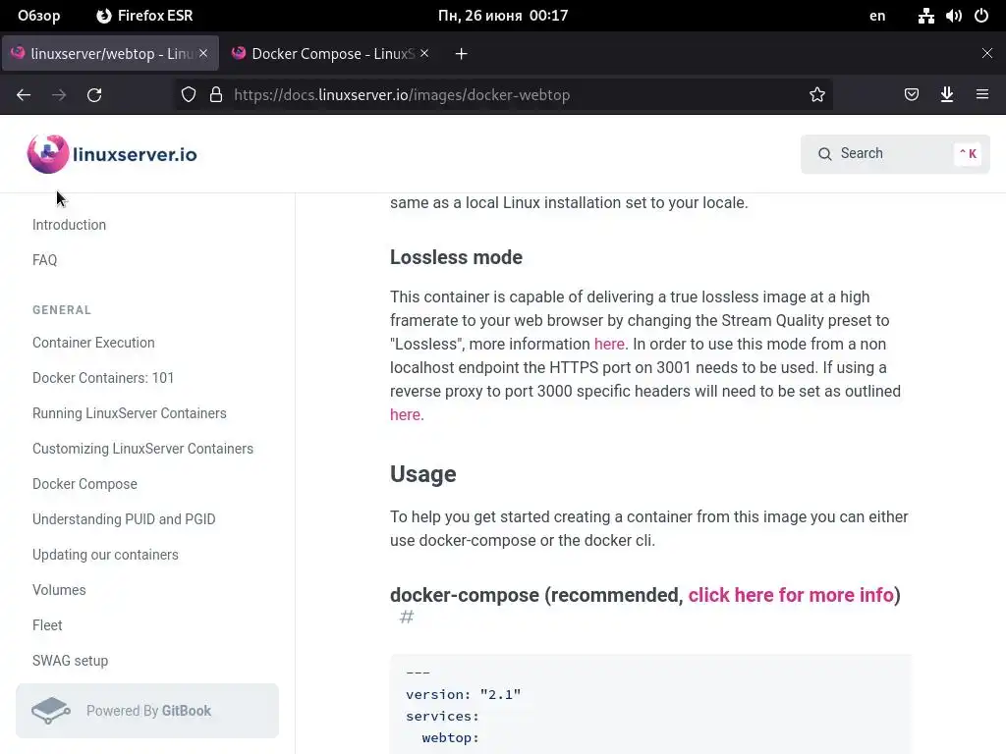Open the Обзор activities overview

39,16
